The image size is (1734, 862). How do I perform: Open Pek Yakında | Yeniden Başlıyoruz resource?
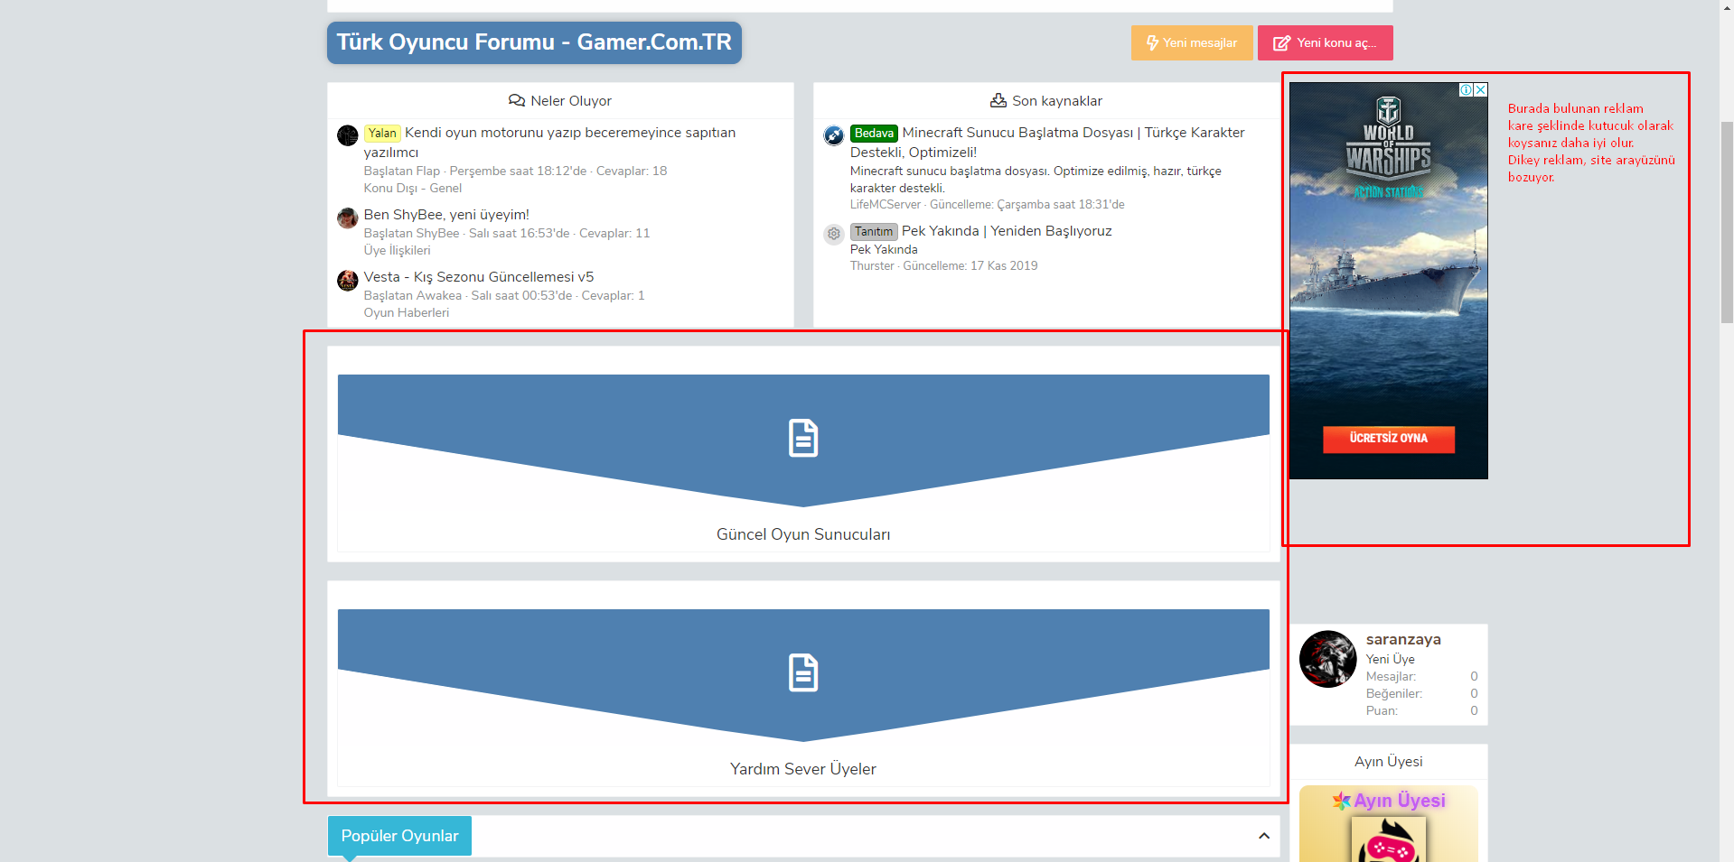(x=1007, y=231)
